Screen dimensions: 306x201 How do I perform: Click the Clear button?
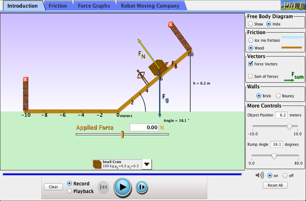pyautogui.click(x=53, y=187)
